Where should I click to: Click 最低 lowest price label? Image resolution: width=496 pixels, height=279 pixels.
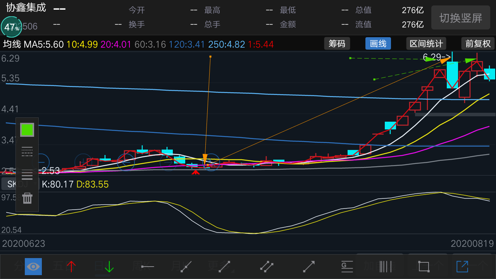tap(288, 10)
